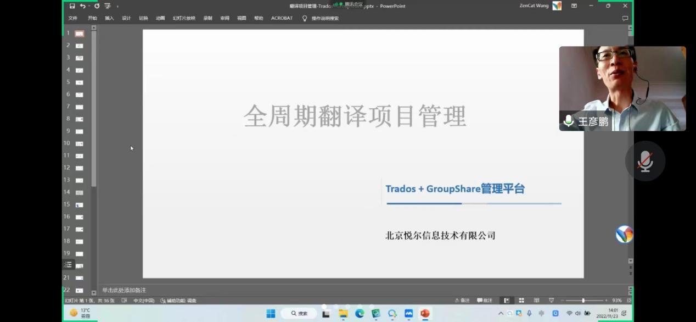Switch to 切换 Transitions tab

[143, 18]
